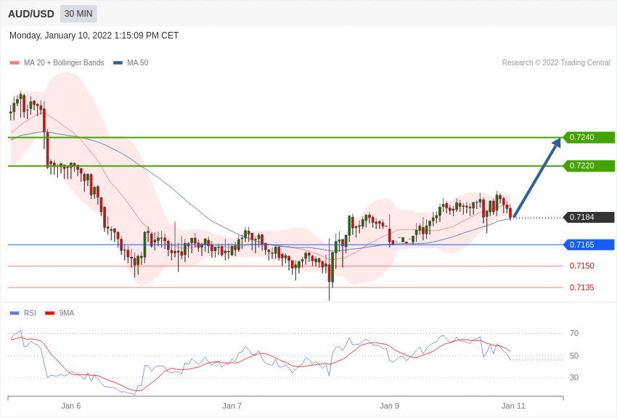This screenshot has height=418, width=617.
Task: Click the RSI legend color swatch
Action: coord(15,313)
